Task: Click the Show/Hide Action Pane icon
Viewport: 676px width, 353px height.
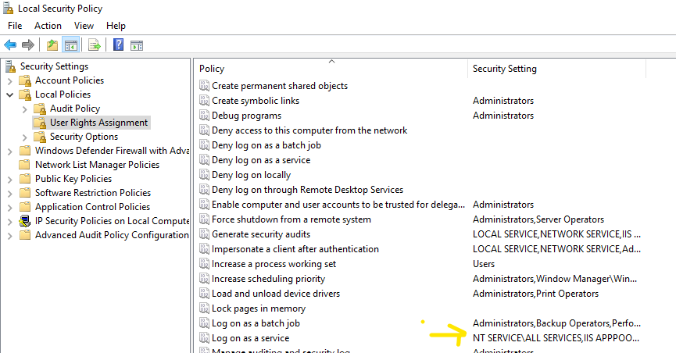Action: click(x=137, y=45)
